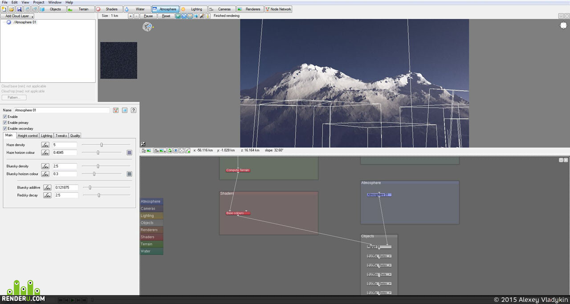
Task: Uncheck the Enable checkbox
Action: [x=5, y=117]
